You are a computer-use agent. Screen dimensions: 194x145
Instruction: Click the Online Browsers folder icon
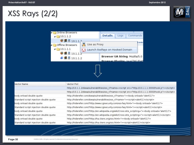[x=55, y=33]
